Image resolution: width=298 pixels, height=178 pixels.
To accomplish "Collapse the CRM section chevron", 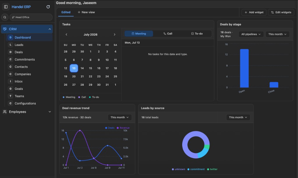I will click(x=49, y=29).
